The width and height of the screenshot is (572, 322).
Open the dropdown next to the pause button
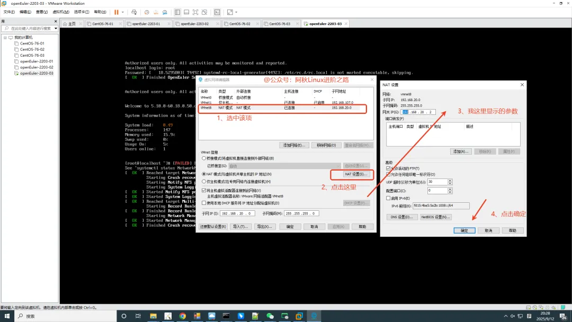[123, 12]
